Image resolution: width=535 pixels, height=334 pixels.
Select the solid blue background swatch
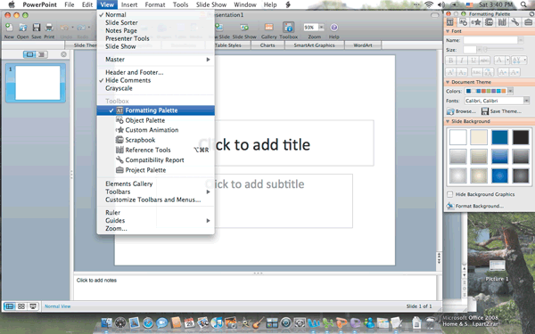pyautogui.click(x=499, y=137)
